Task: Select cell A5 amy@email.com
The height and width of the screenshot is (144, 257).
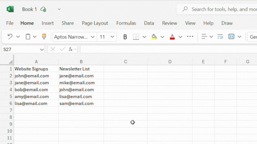Action: [36, 96]
